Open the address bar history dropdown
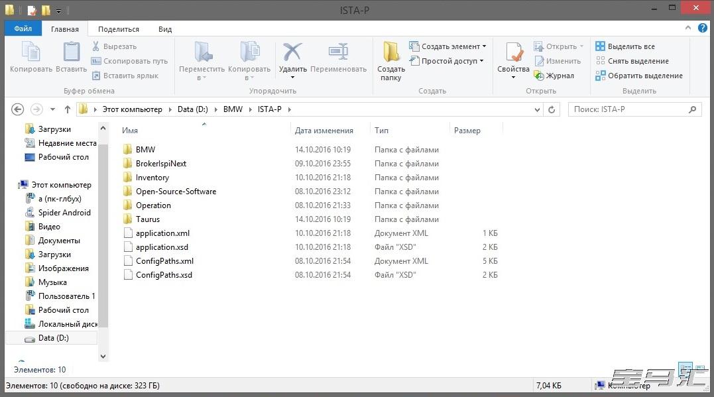 [x=537, y=109]
